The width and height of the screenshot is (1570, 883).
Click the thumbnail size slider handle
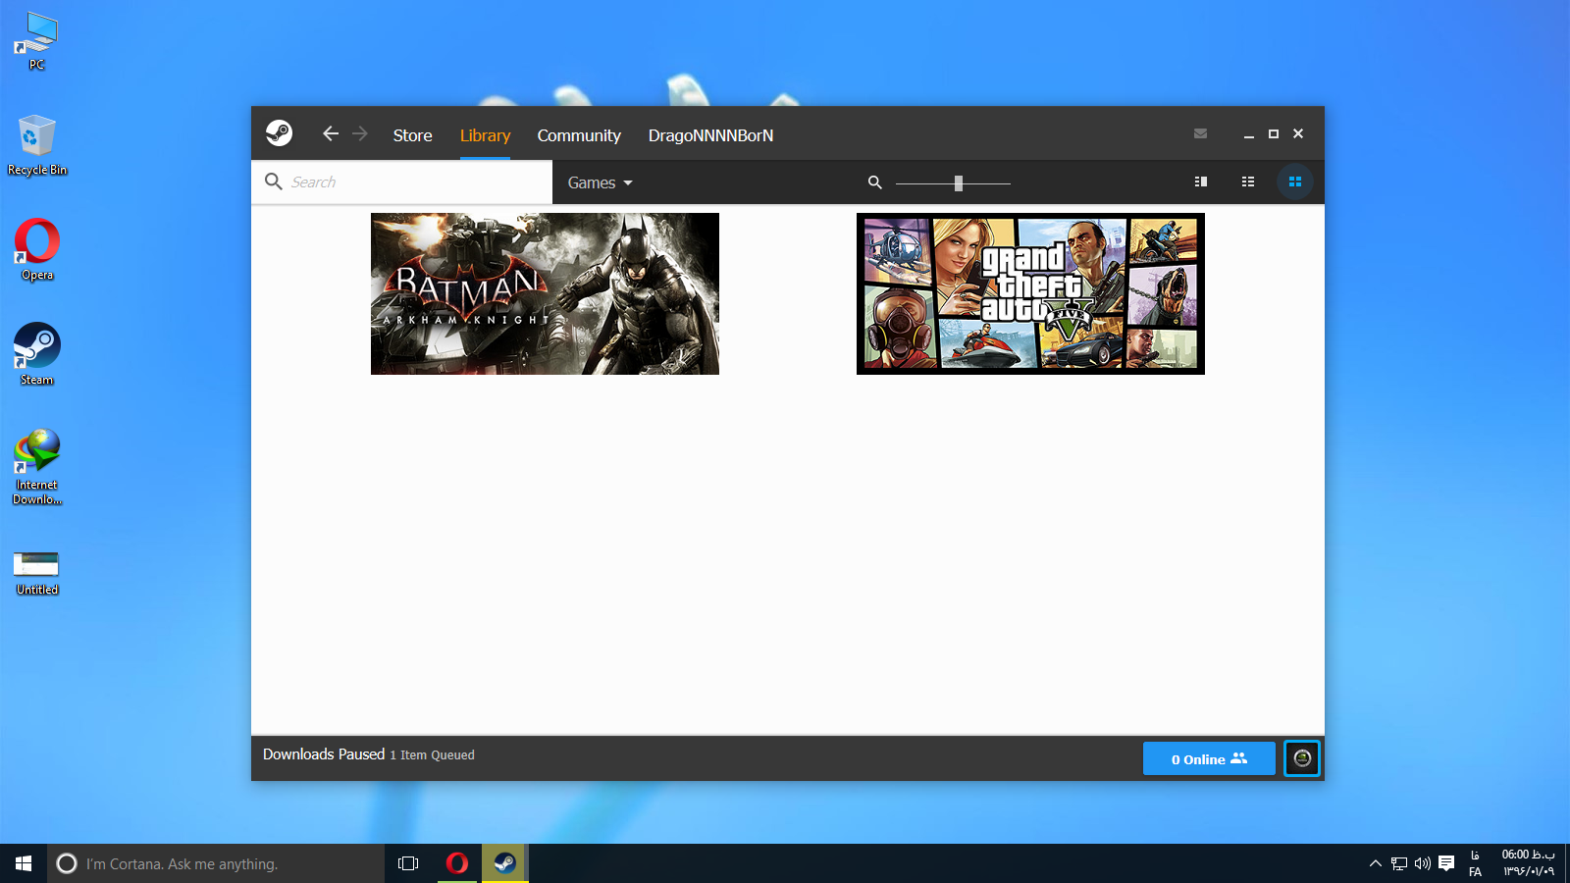coord(959,182)
